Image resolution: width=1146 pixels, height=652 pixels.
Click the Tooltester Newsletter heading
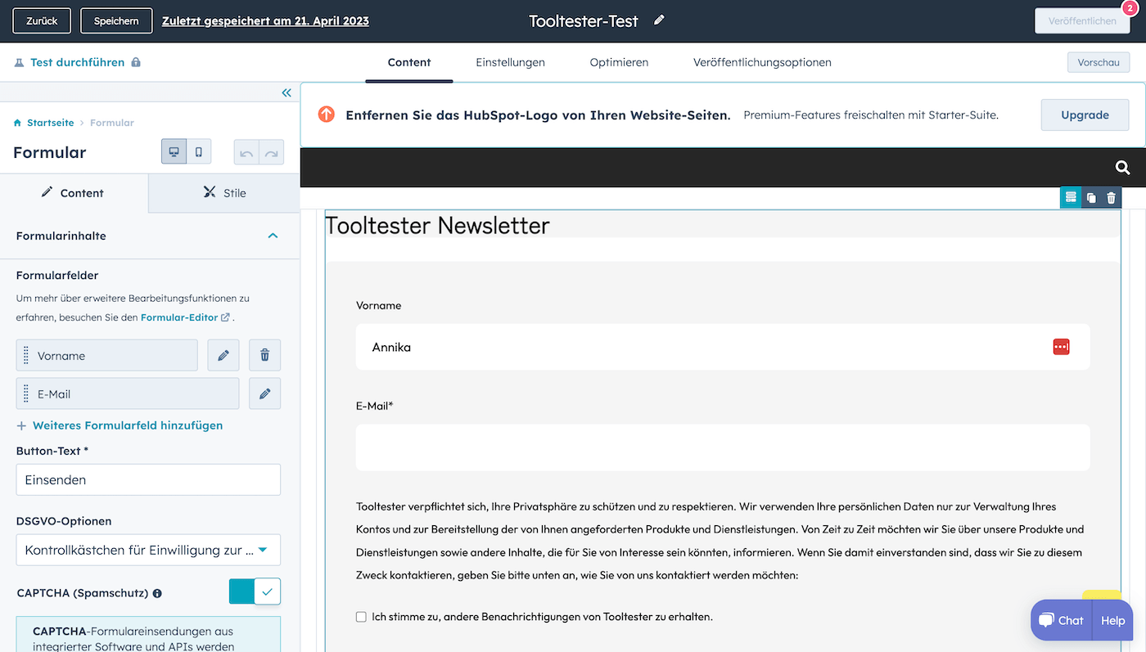click(437, 225)
